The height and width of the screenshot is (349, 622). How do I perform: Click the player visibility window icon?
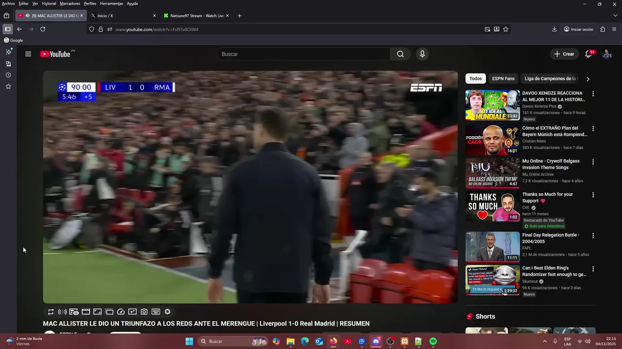coord(74,312)
